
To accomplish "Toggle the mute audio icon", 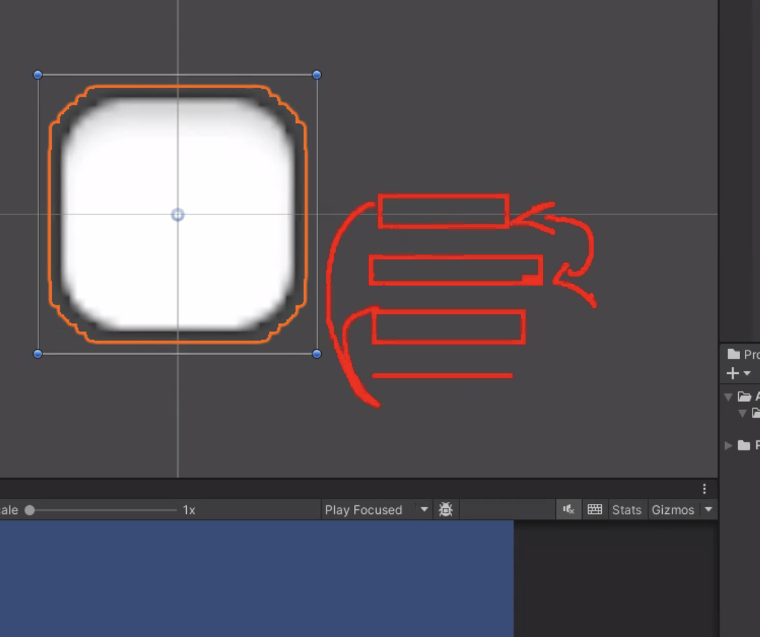I will [x=569, y=509].
